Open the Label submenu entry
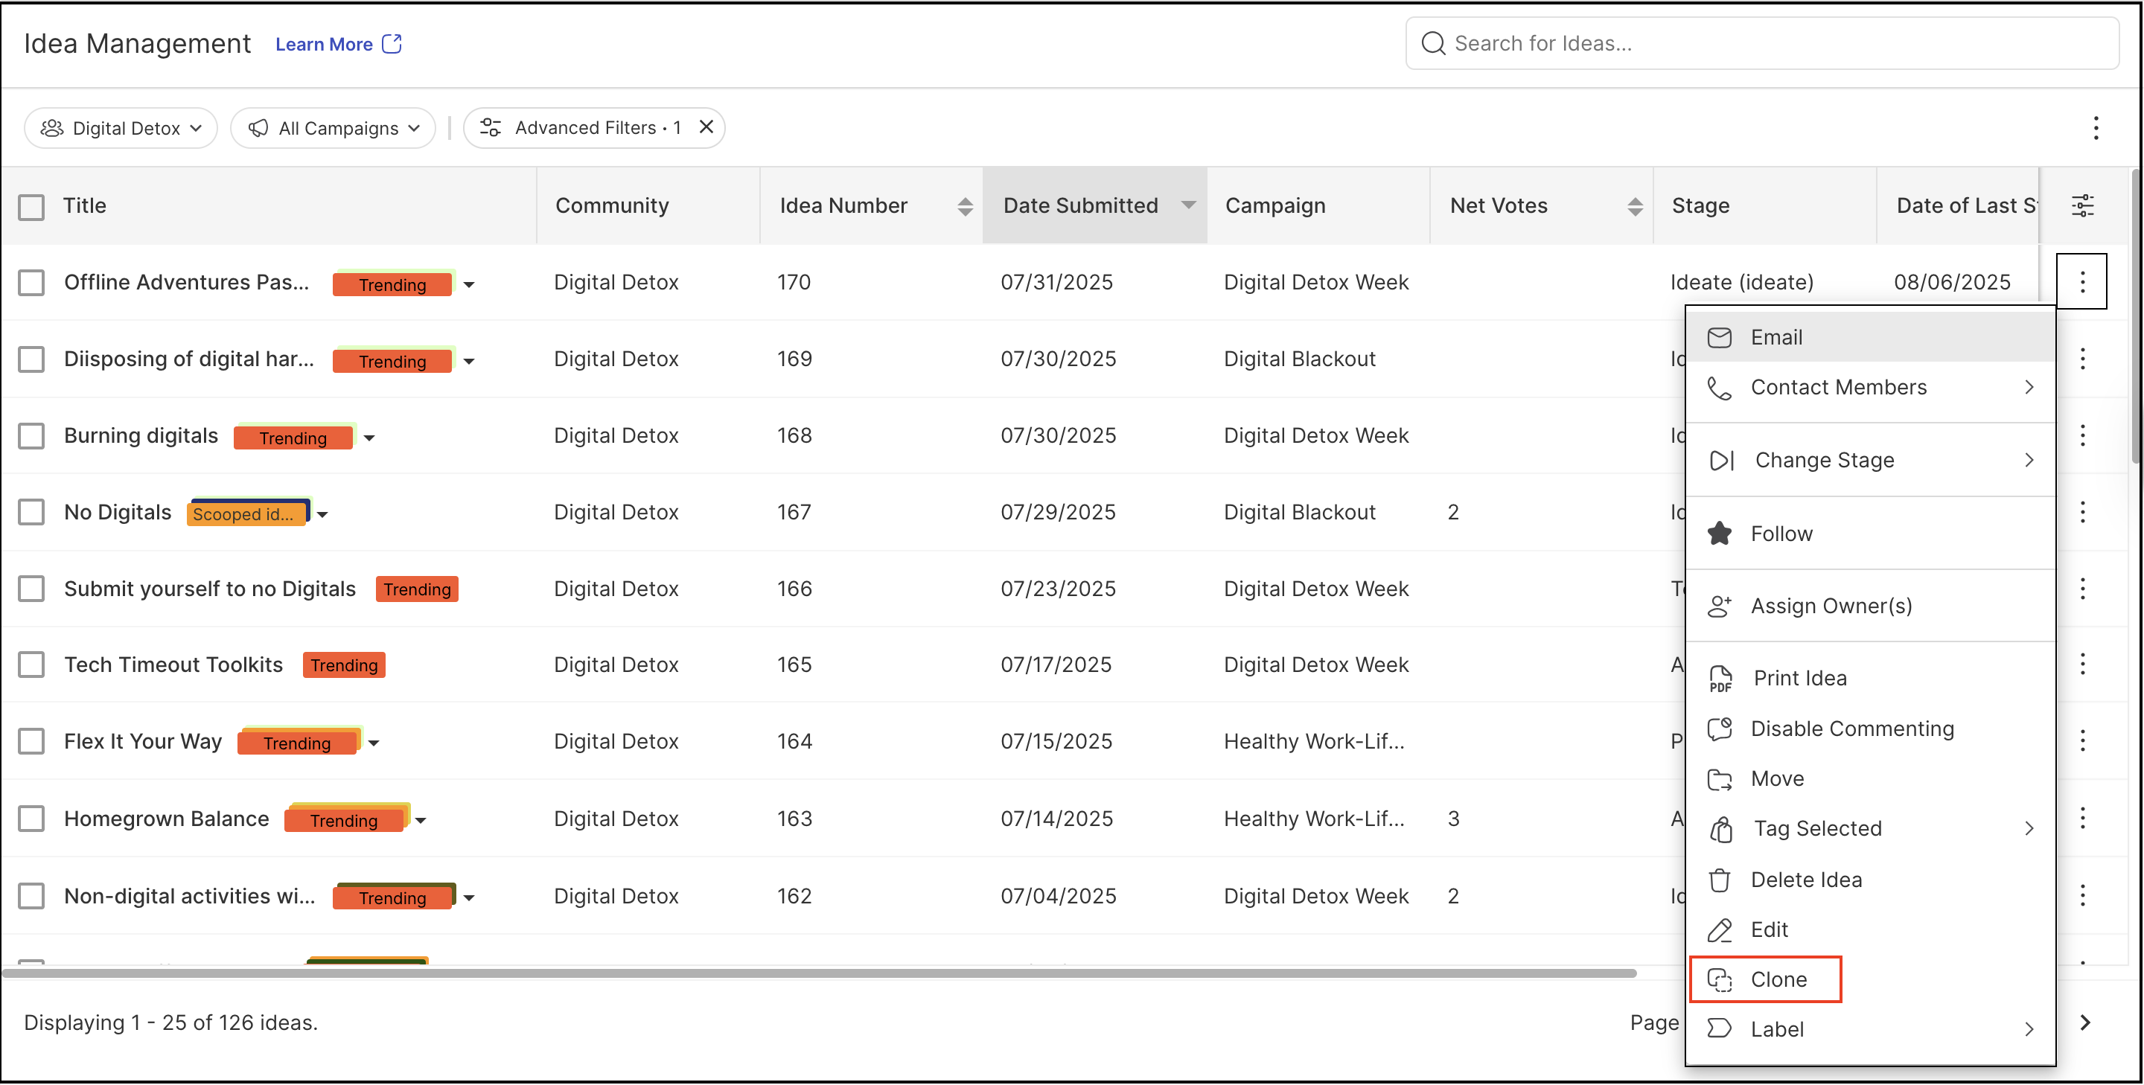This screenshot has height=1085, width=2144. pos(1870,1029)
